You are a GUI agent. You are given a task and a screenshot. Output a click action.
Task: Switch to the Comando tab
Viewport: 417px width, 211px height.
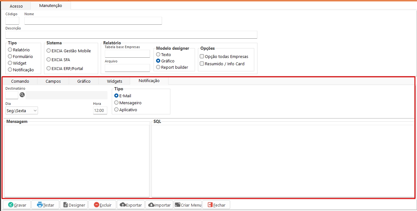pyautogui.click(x=20, y=81)
